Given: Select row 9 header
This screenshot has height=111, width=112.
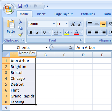Looking at the screenshot, I should coord(6,108).
